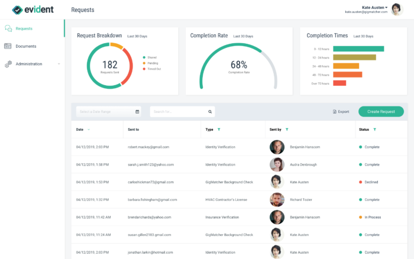Viewport: 414px width, 259px height.
Task: Click the green 0 - 12 hours bar
Action: tap(358, 49)
